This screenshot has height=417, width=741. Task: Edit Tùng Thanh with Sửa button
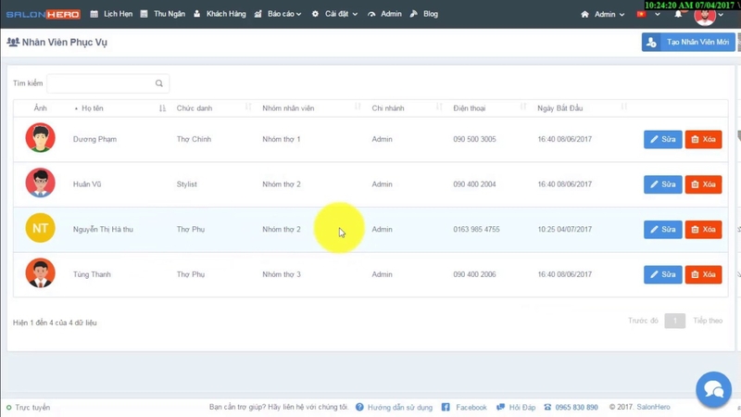coord(662,274)
